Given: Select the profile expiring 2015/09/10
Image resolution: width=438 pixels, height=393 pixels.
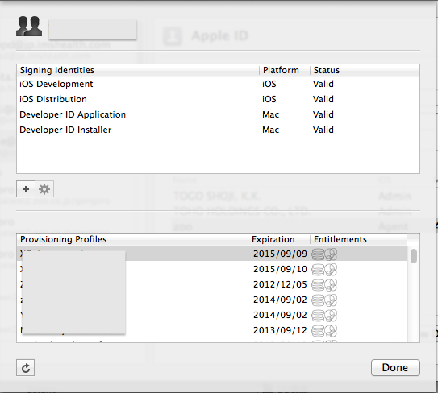Looking at the screenshot, I should pyautogui.click(x=212, y=269).
